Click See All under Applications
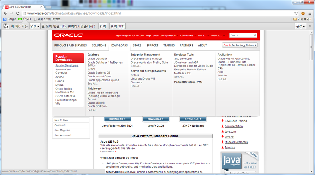This screenshot has height=175, width=315. coord(222,79)
